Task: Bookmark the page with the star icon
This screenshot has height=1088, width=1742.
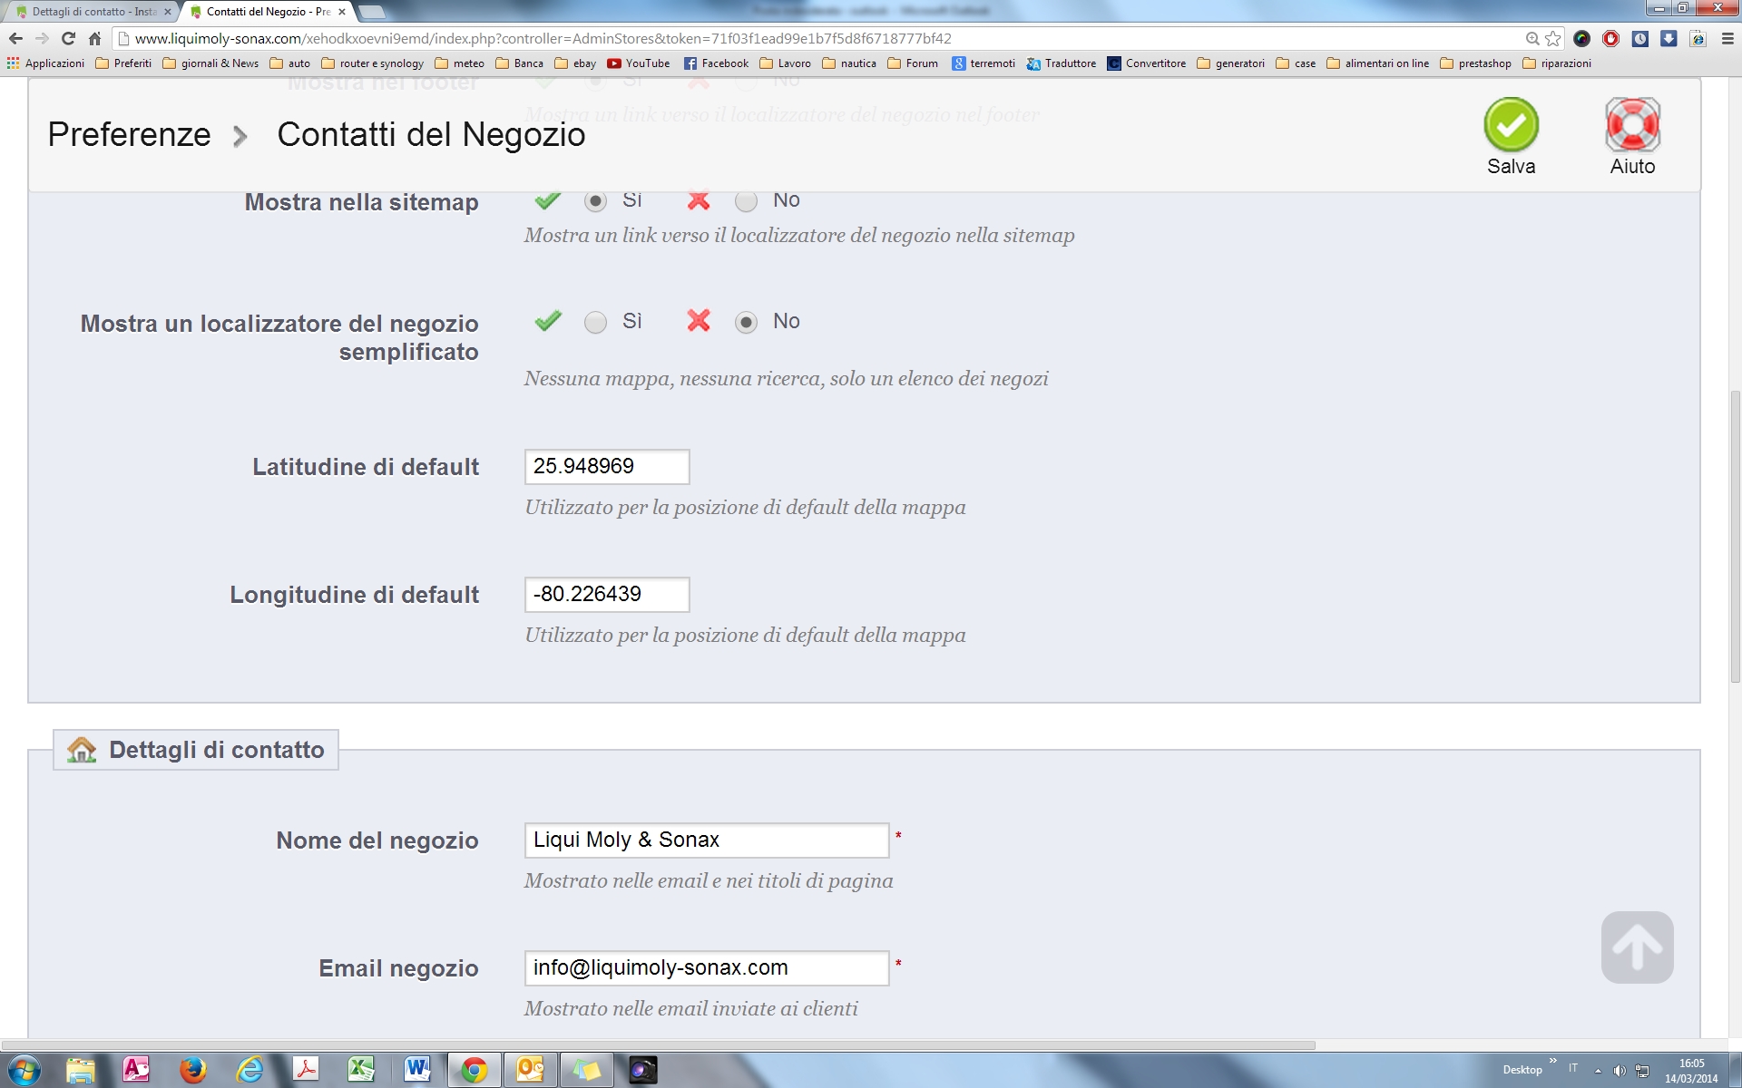Action: (1553, 38)
